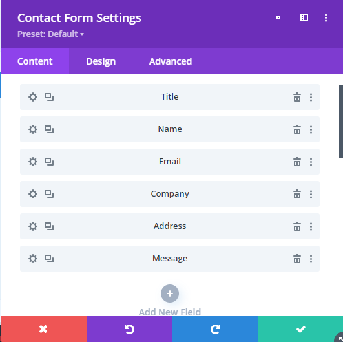The image size is (343, 342).
Task: Duplicate the Message field
Action: pos(49,259)
